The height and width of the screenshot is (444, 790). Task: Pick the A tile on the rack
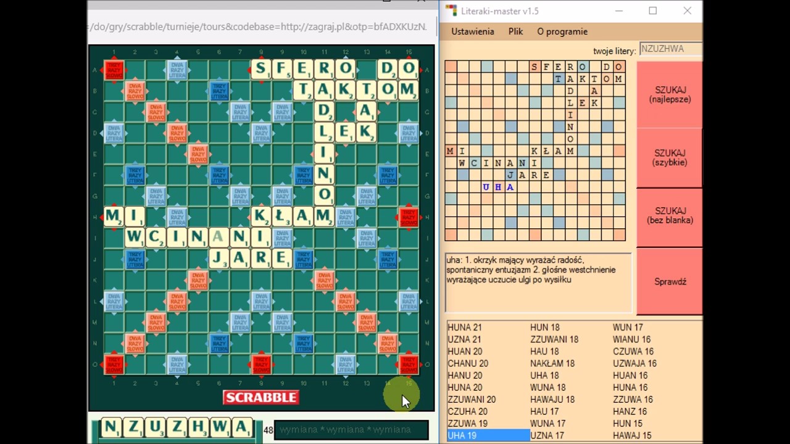(242, 427)
